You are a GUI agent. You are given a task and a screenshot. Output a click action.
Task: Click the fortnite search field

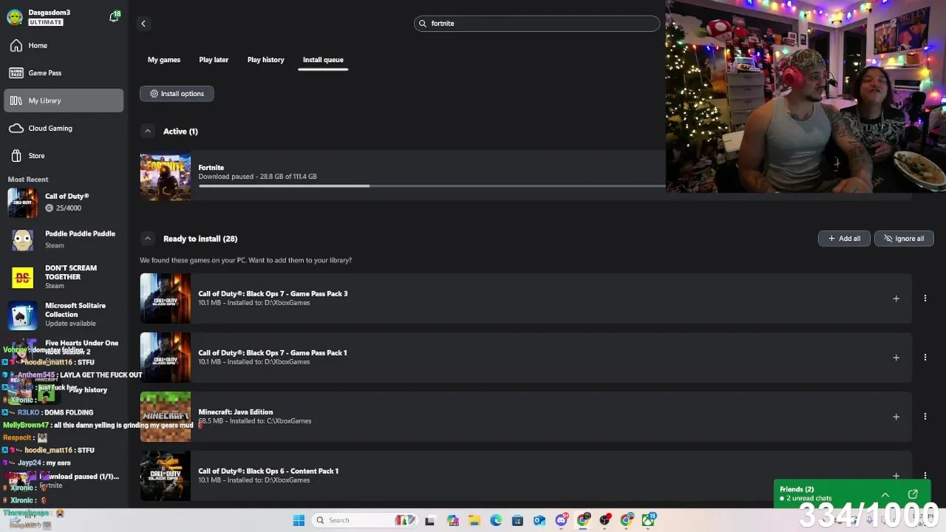pyautogui.click(x=537, y=24)
